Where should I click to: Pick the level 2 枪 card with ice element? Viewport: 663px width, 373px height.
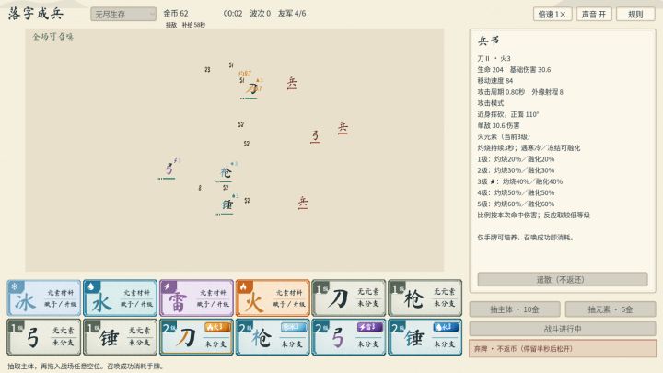pyautogui.click(x=273, y=337)
